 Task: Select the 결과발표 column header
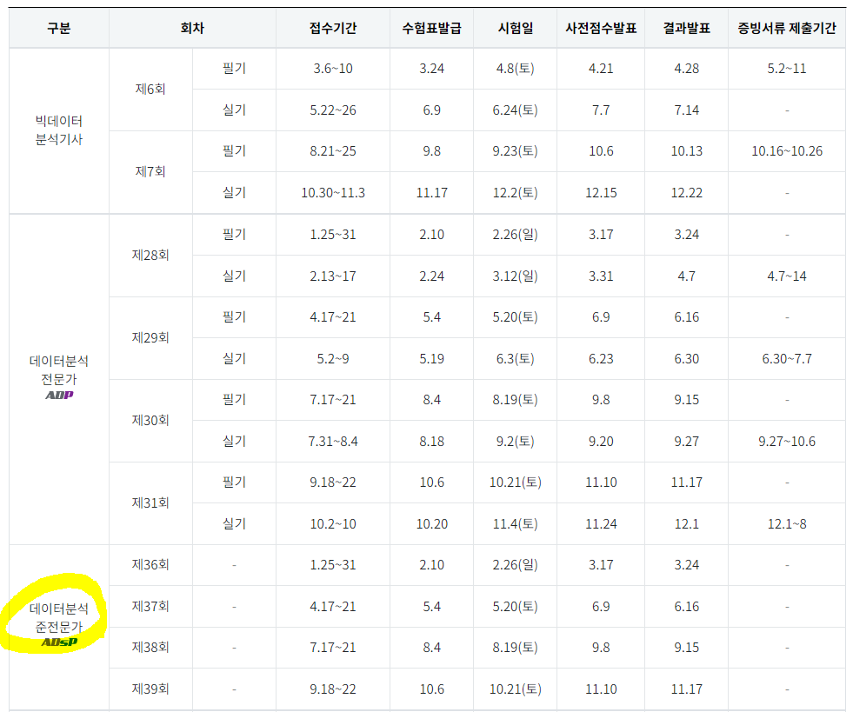point(687,29)
